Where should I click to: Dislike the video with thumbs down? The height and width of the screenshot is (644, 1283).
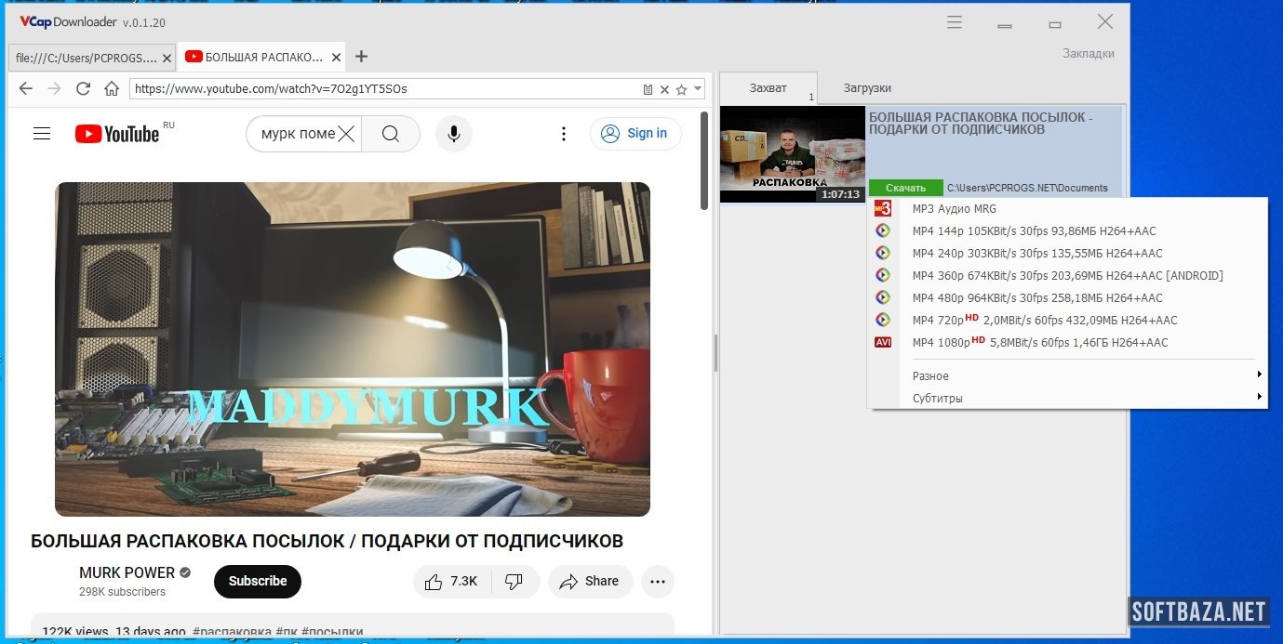[514, 581]
